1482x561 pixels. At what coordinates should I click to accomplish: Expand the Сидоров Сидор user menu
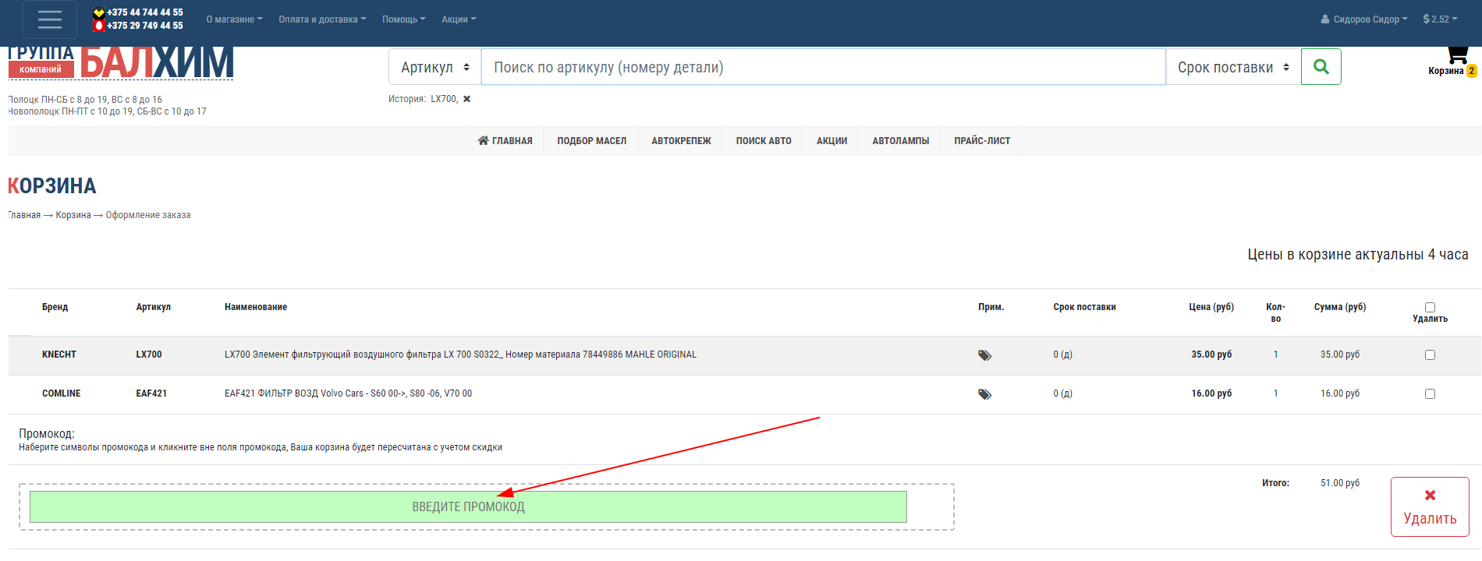pos(1364,19)
